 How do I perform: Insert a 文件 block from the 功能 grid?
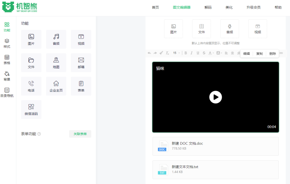click(31, 62)
